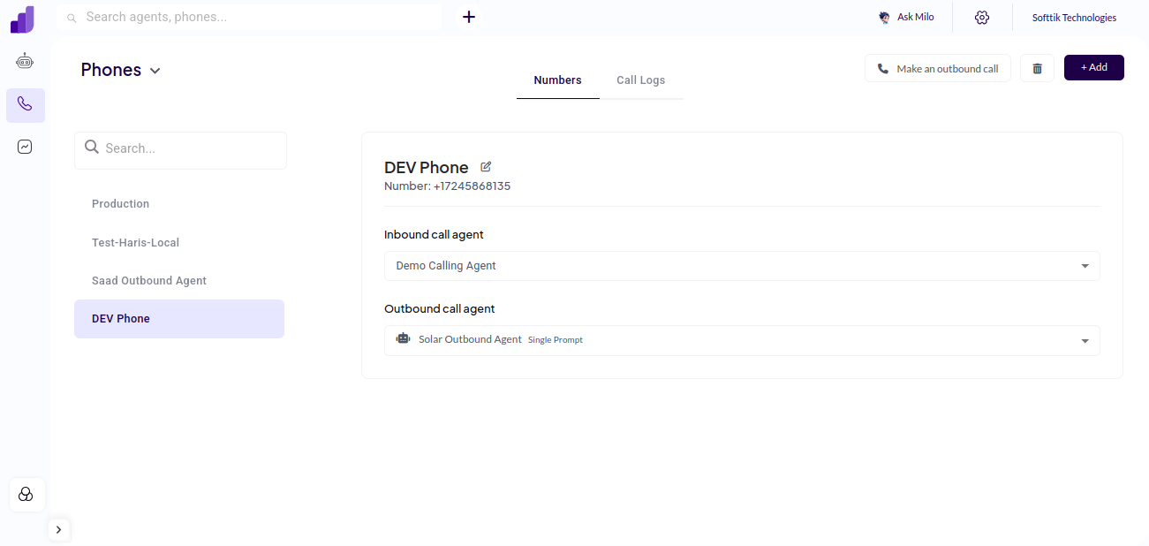Open the Outbound call agent dropdown
This screenshot has height=546, width=1149.
click(742, 340)
